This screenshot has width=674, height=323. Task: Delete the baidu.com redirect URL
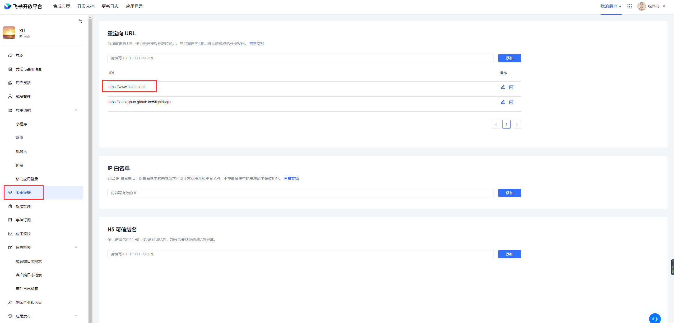pos(511,87)
